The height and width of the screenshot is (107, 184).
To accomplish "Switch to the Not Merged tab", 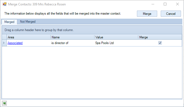I will click(28, 22).
